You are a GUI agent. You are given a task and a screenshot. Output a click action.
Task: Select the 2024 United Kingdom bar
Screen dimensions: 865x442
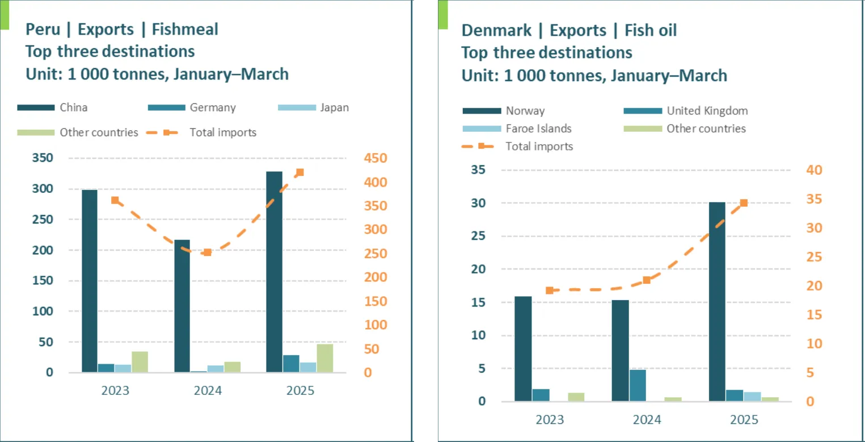point(638,385)
